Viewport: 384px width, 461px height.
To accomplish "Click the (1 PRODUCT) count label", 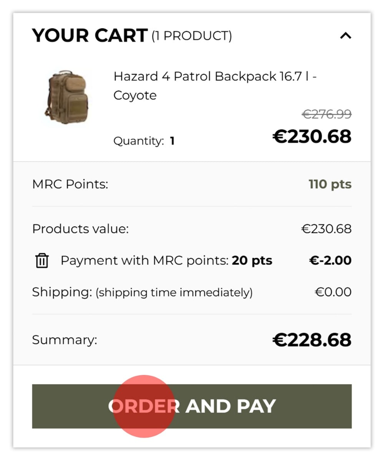I will point(191,36).
